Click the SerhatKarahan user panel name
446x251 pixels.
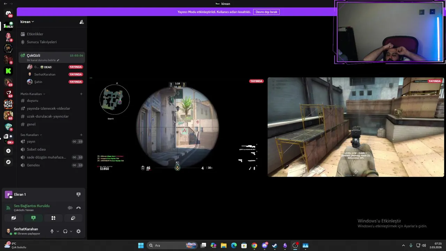click(26, 229)
